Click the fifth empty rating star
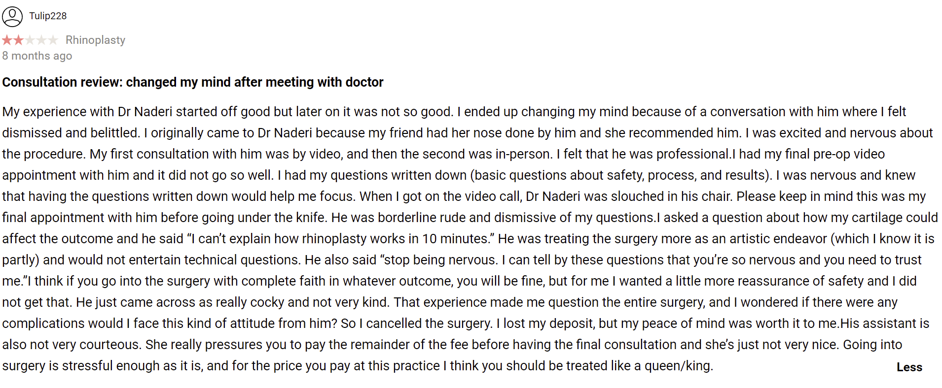The width and height of the screenshot is (942, 388). [53, 40]
